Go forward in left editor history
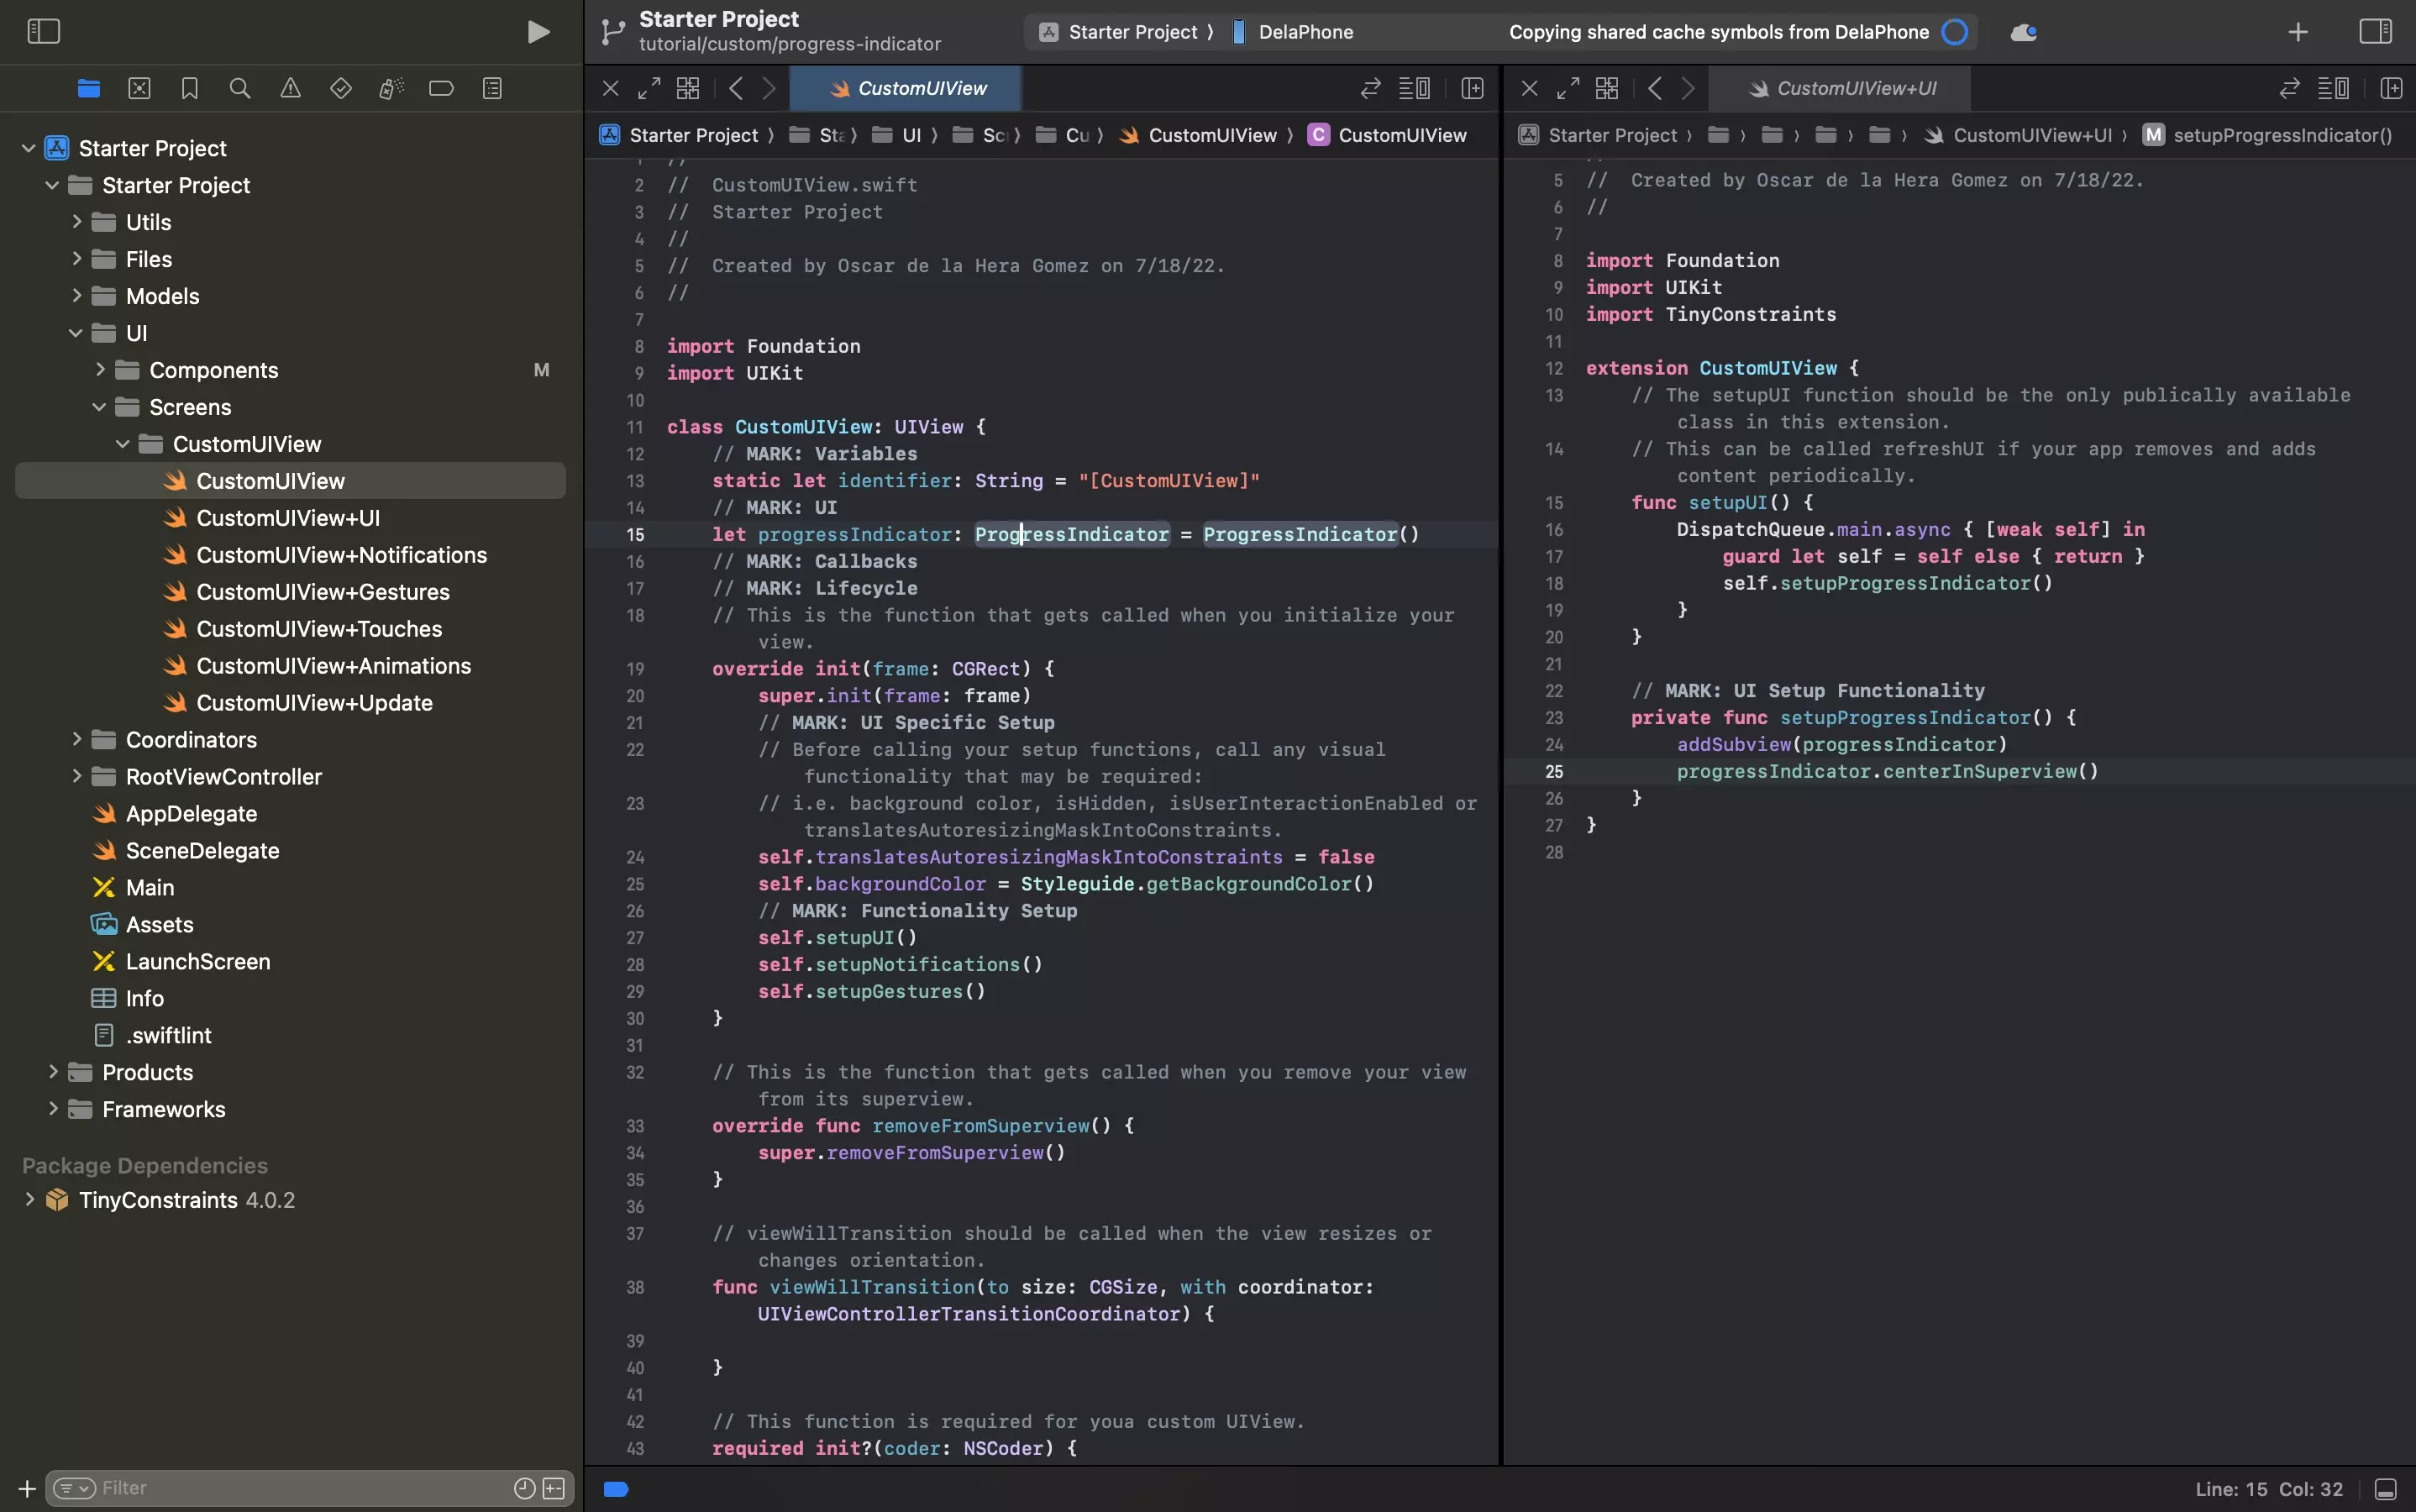The image size is (2416, 1512). point(769,88)
